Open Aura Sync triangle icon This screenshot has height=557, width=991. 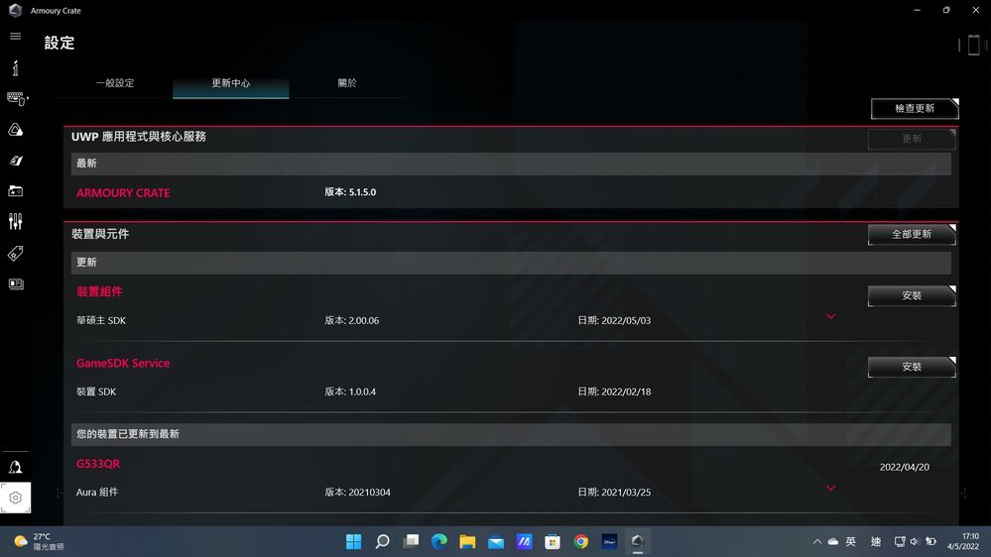coord(15,130)
